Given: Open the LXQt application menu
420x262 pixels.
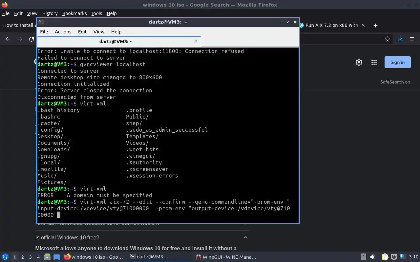Looking at the screenshot, I should (x=5, y=257).
